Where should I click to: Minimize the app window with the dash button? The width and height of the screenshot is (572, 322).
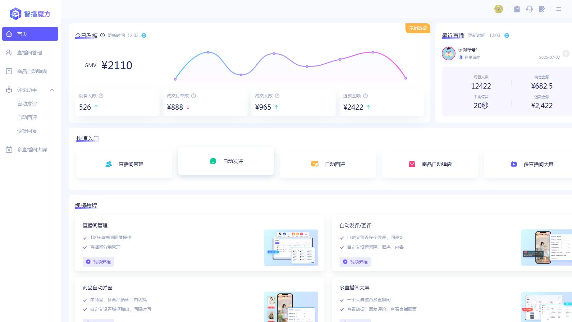tap(568, 9)
